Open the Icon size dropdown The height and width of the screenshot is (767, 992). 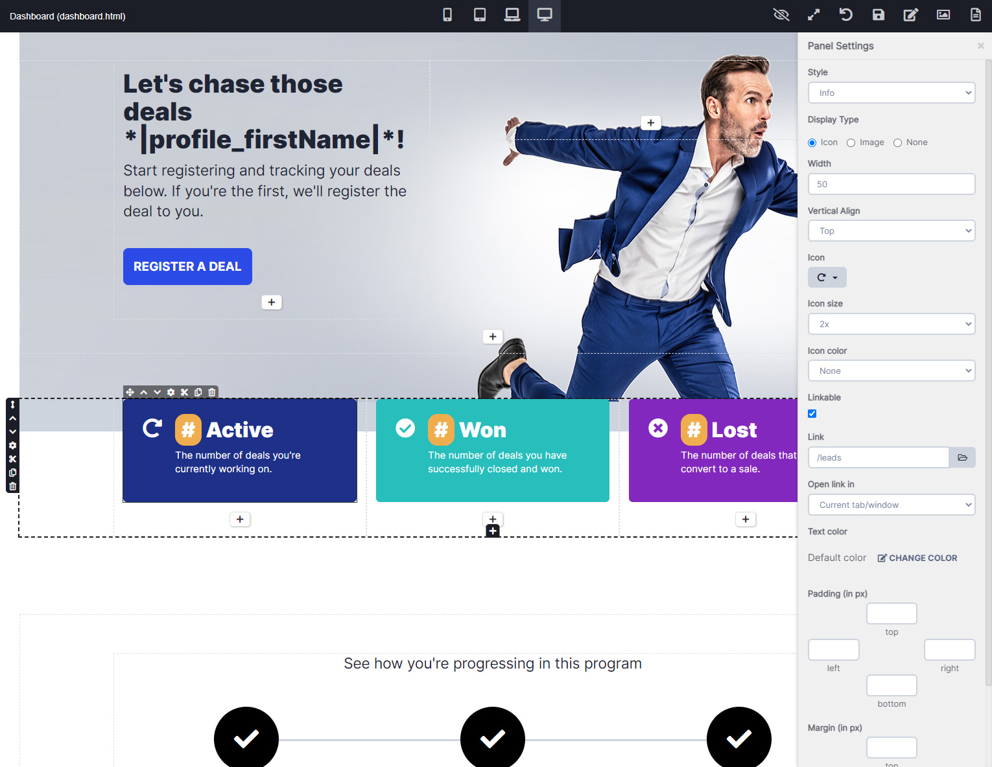(891, 324)
